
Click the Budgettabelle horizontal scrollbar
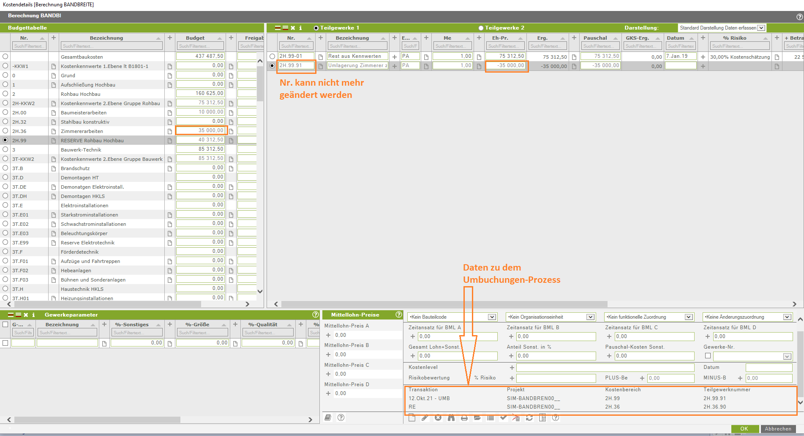(106, 304)
